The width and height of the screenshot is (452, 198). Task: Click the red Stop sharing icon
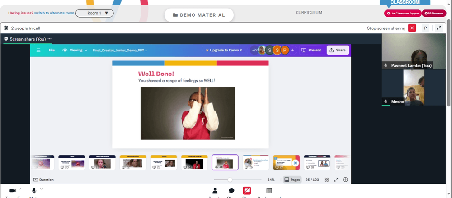[247, 190]
